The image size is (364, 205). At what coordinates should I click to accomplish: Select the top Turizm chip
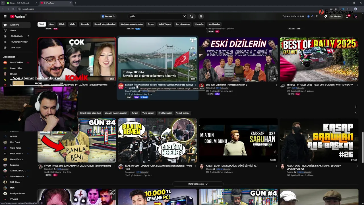pos(151,24)
